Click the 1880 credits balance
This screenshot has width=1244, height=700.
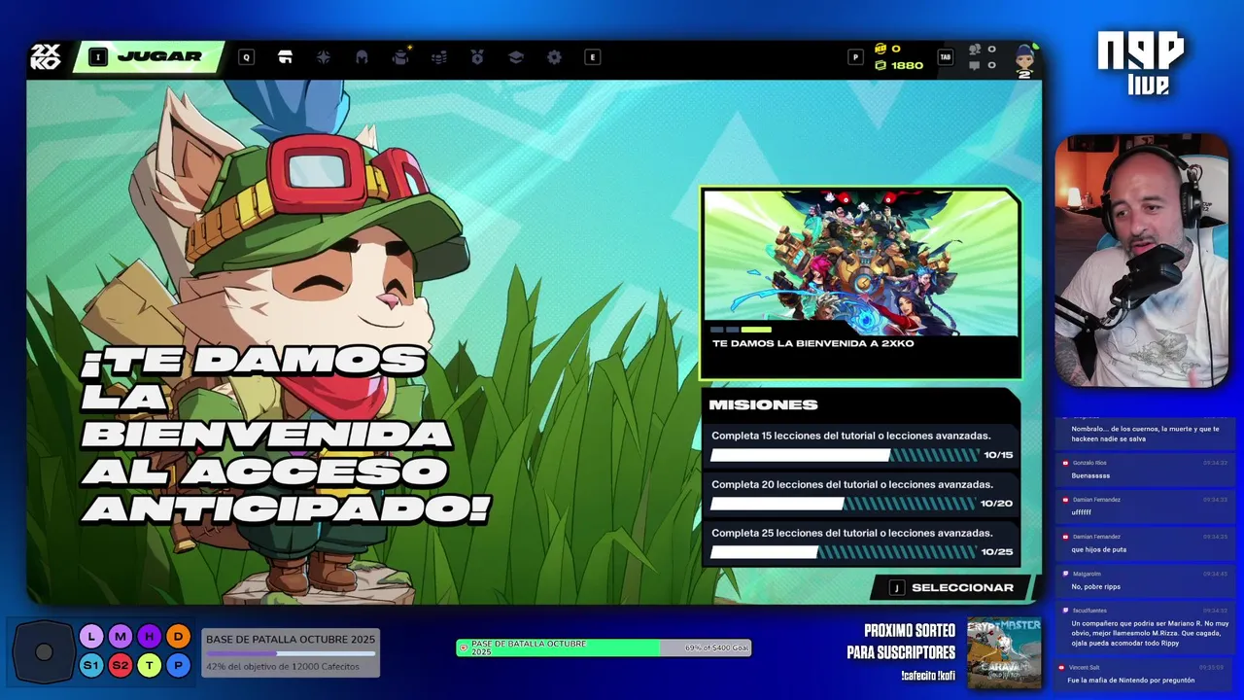907,65
